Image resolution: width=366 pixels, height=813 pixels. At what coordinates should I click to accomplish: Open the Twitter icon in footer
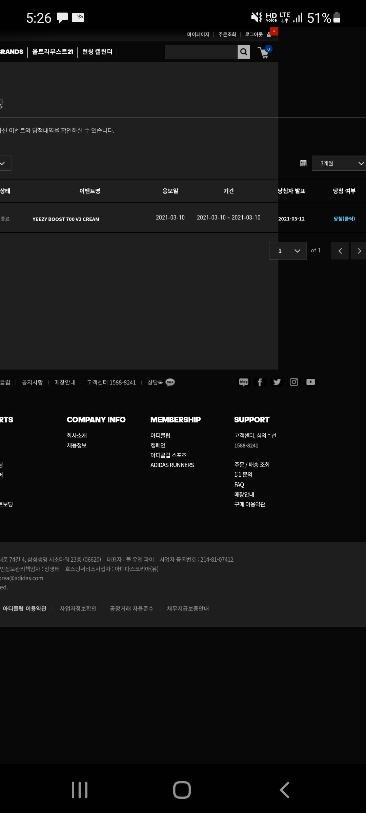(277, 382)
